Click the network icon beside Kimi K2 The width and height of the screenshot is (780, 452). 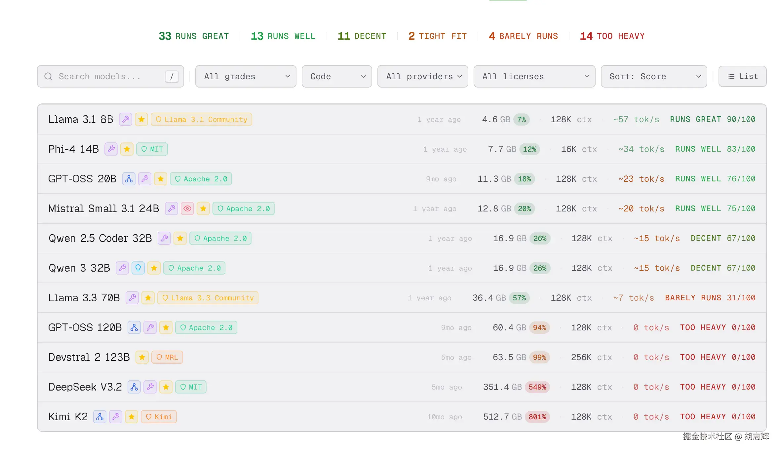coord(100,417)
